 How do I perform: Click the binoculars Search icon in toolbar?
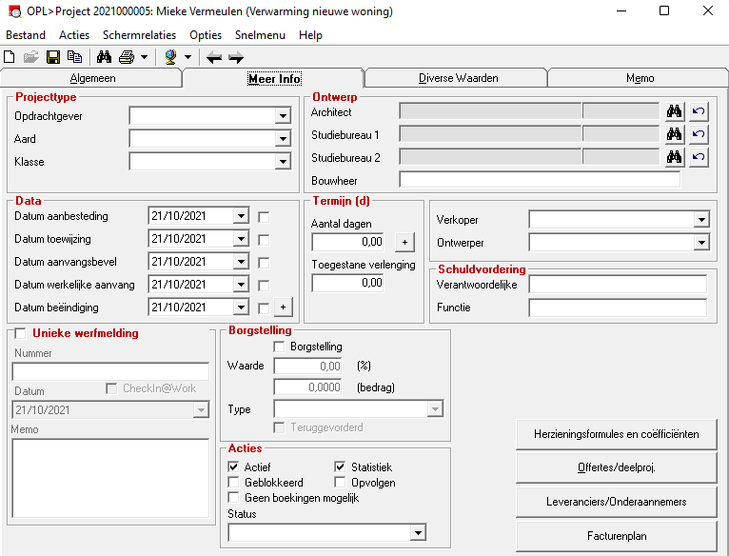coord(104,57)
